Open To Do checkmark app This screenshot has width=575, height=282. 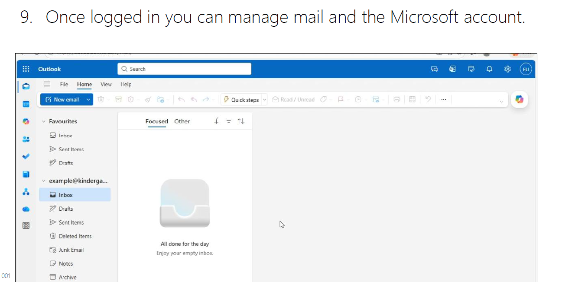tap(26, 156)
